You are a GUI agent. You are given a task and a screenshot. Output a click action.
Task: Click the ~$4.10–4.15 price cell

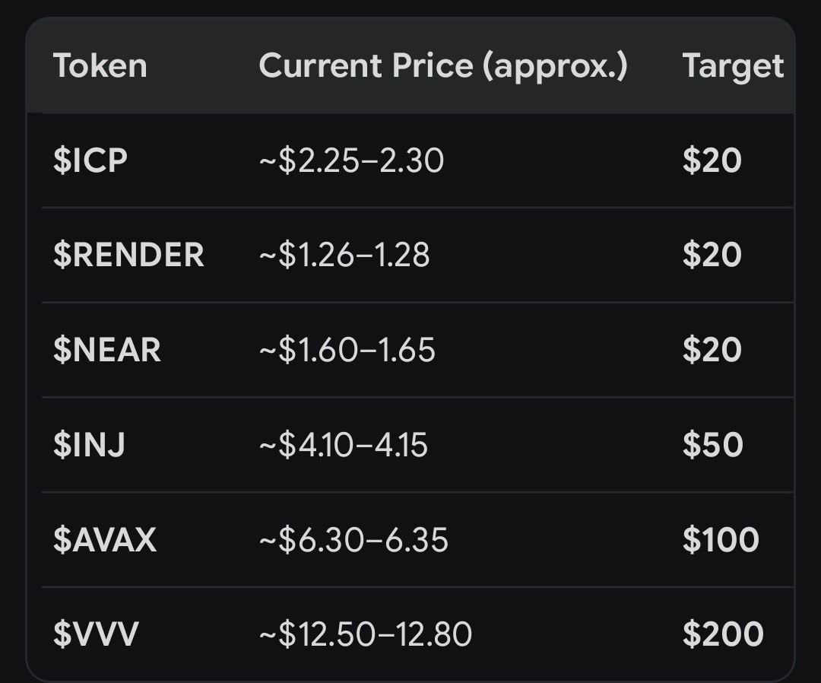[343, 445]
